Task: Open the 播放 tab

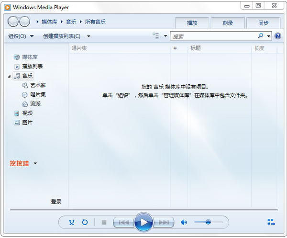Action: pyautogui.click(x=192, y=23)
